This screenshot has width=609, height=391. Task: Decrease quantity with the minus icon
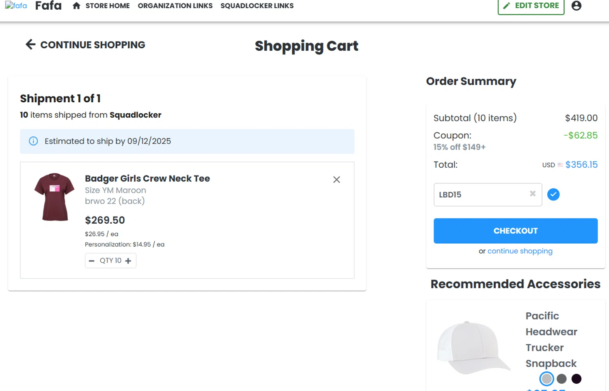point(92,261)
